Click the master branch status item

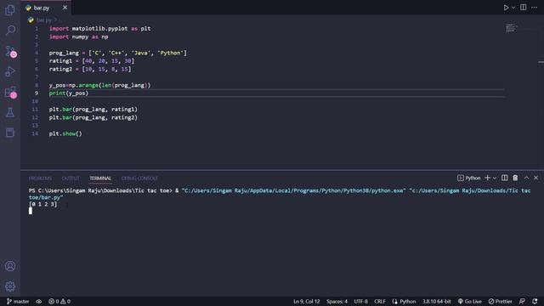[18, 302]
